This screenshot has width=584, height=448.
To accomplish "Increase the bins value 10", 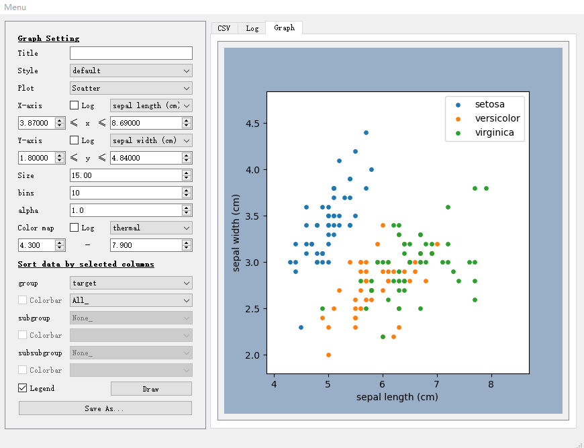I will tap(187, 190).
